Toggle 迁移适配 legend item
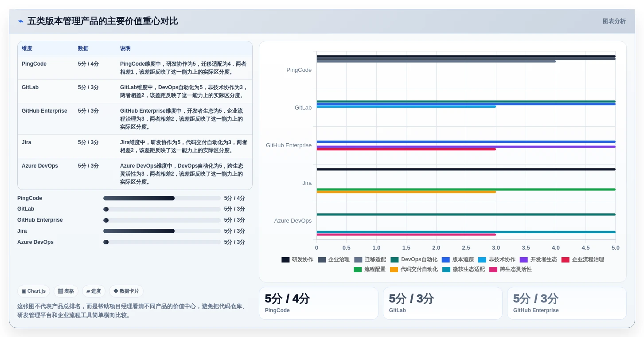The width and height of the screenshot is (644, 337). 370,260
